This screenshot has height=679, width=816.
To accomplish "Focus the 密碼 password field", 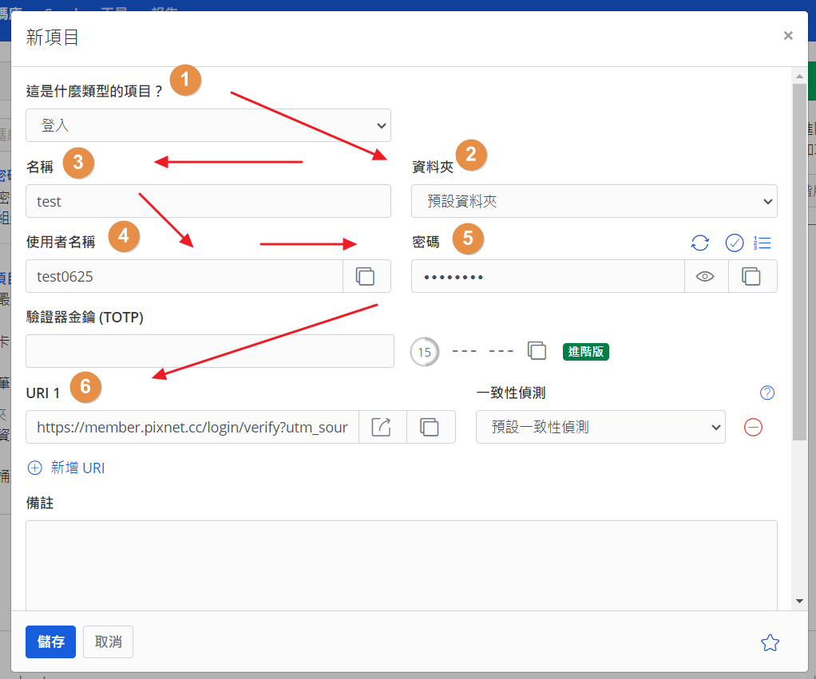I will 548,276.
